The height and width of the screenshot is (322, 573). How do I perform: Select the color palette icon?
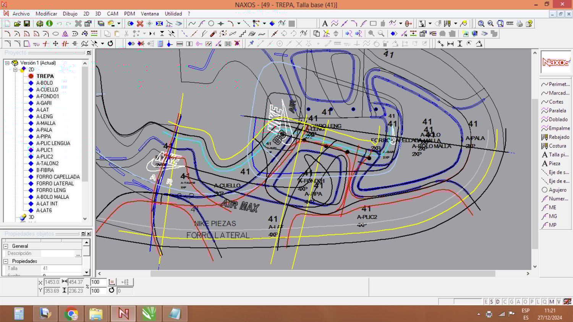tap(111, 24)
